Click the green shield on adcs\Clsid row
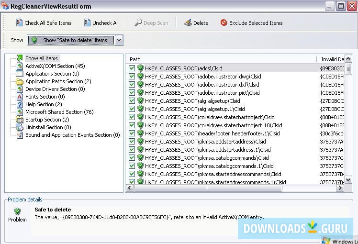Viewport: 358px width, 244px height. [140, 68]
